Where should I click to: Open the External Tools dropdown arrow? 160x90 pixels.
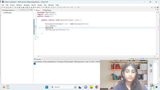[x=29, y=7]
